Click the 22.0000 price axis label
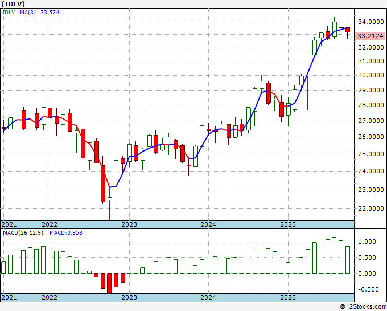Viewport: 387px width, 311px height. point(370,208)
